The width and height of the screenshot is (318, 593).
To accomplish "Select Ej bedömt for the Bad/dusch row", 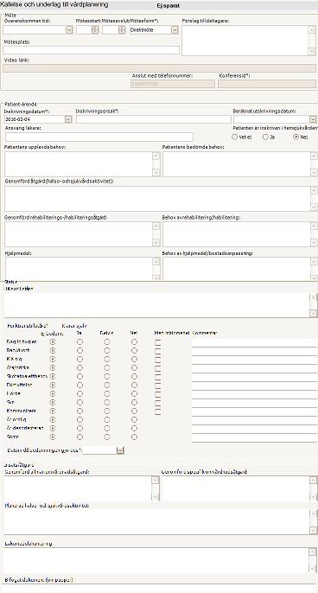I will [53, 350].
